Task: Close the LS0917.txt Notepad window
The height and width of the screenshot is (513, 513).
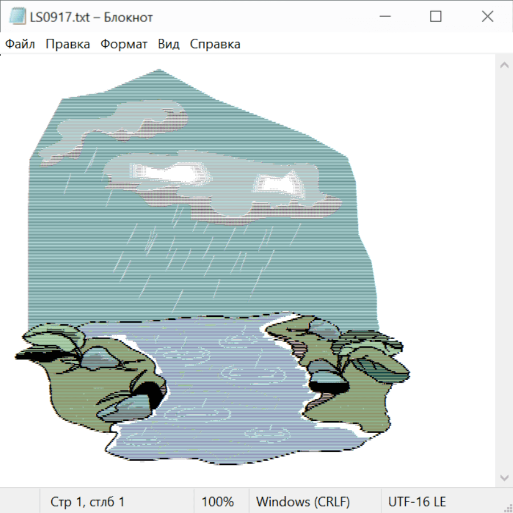Action: 487,17
